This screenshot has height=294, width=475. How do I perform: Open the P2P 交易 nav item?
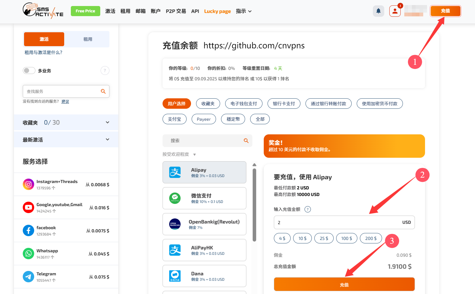[176, 11]
